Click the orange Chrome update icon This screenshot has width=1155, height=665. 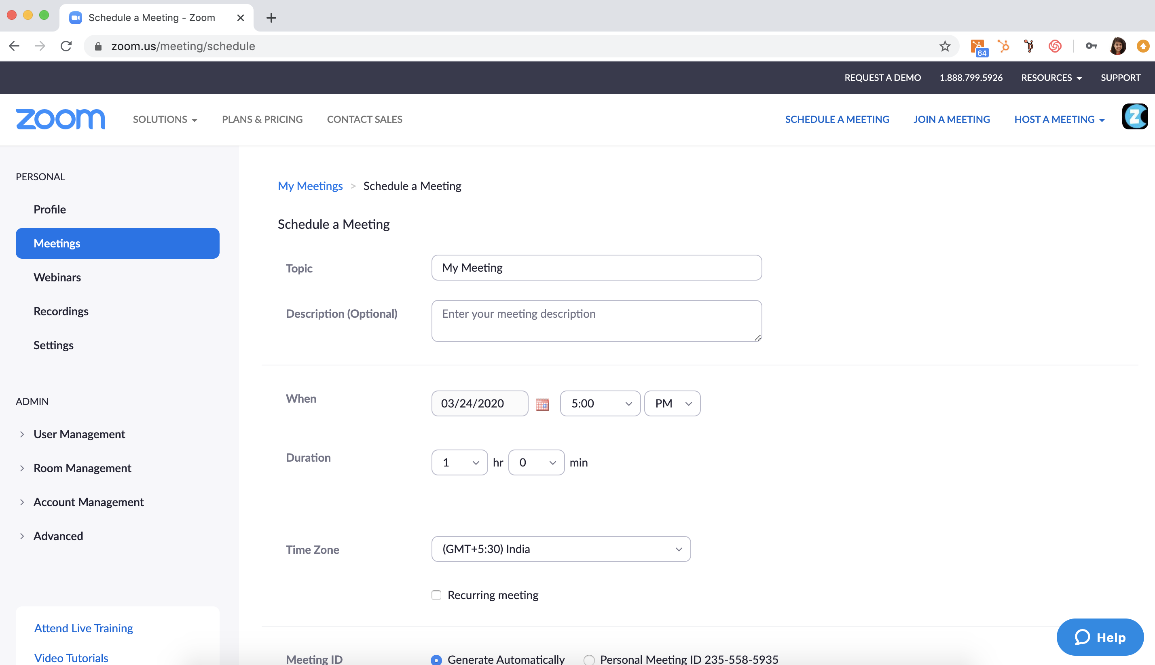1142,46
